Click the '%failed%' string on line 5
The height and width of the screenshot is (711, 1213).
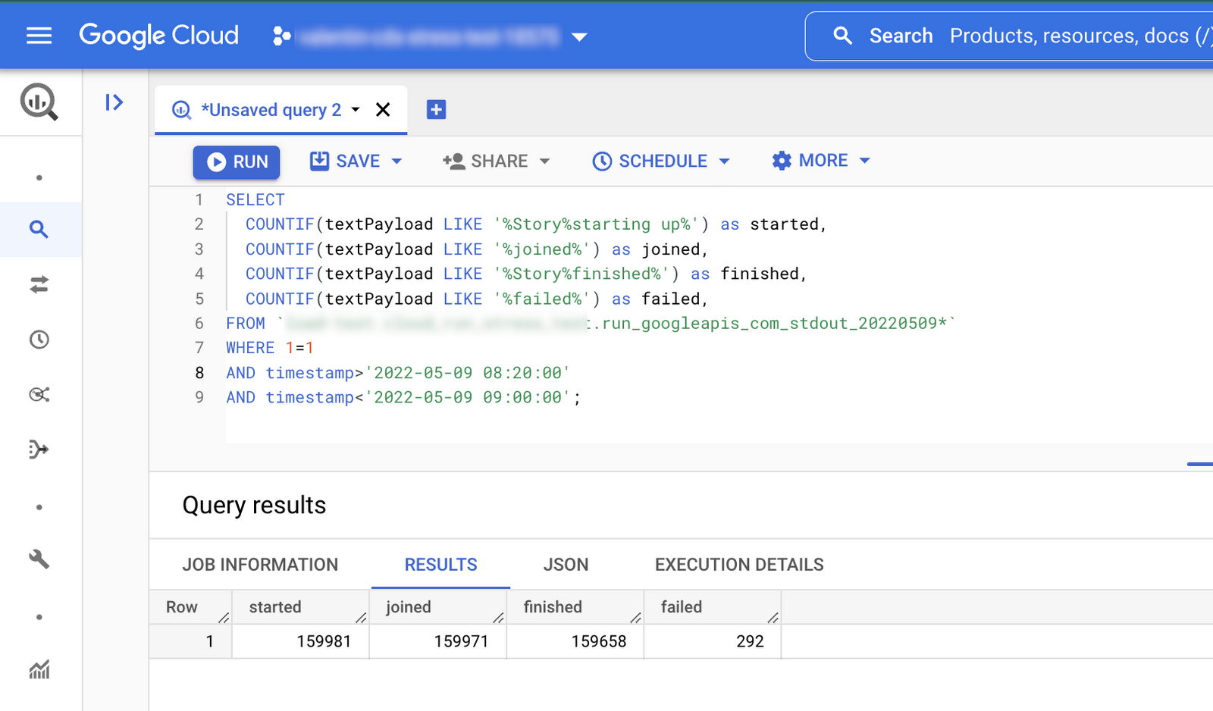[542, 299]
